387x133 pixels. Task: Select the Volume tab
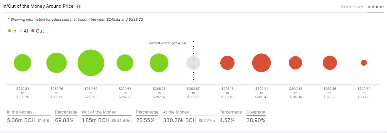375,7
